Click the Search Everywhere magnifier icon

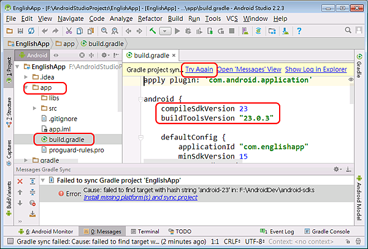[x=348, y=30]
